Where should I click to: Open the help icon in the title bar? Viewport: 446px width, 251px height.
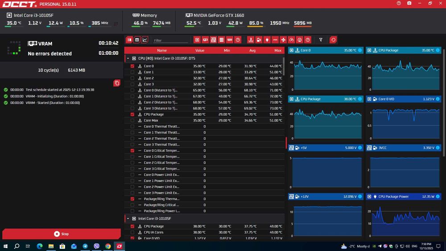coord(399,3)
